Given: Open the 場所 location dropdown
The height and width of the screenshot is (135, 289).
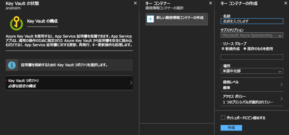Looking at the screenshot, I should pos(252,71).
